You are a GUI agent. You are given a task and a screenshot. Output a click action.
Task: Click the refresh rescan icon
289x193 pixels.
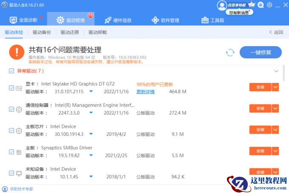[x=230, y=52]
